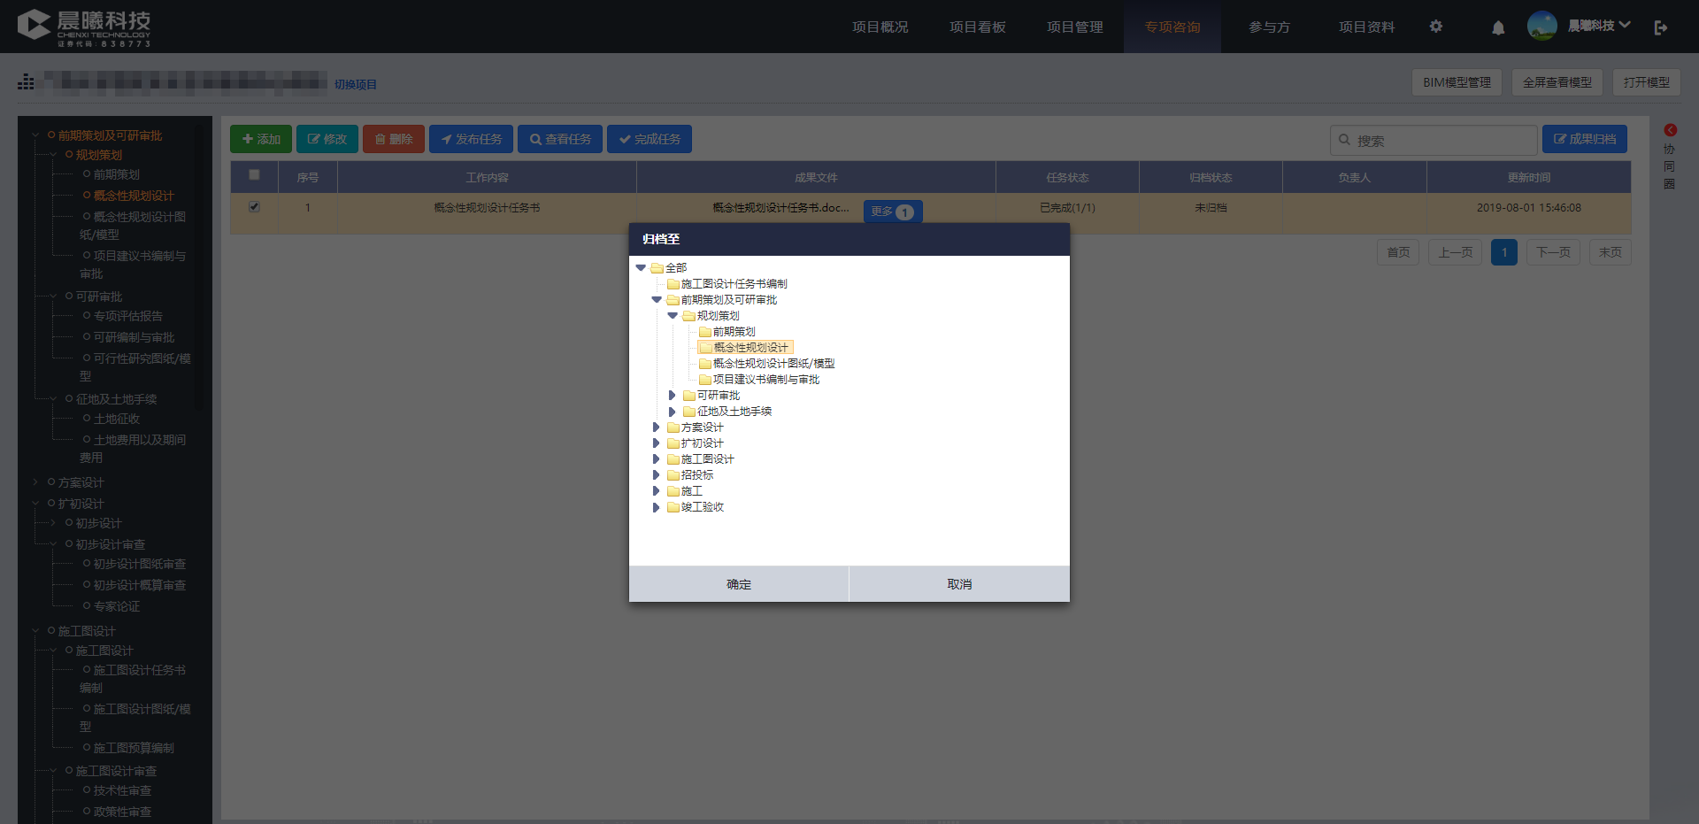Open the settings gear in top bar
The height and width of the screenshot is (824, 1699).
[x=1435, y=27]
